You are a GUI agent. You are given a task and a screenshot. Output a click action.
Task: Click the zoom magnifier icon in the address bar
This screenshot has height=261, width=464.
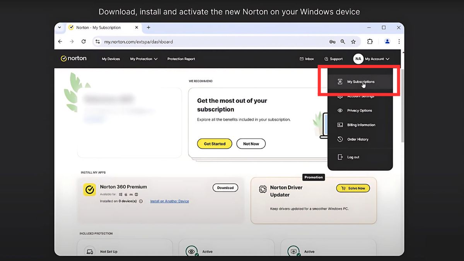pyautogui.click(x=343, y=42)
